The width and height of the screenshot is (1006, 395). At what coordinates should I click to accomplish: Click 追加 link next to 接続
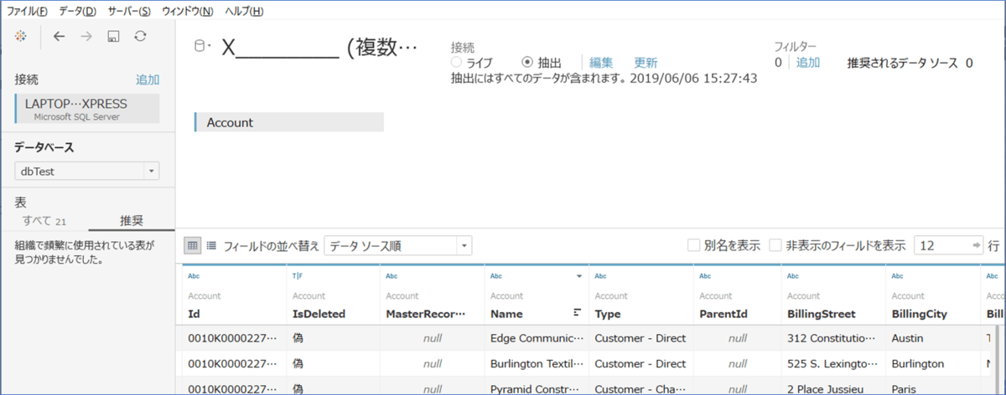click(148, 80)
